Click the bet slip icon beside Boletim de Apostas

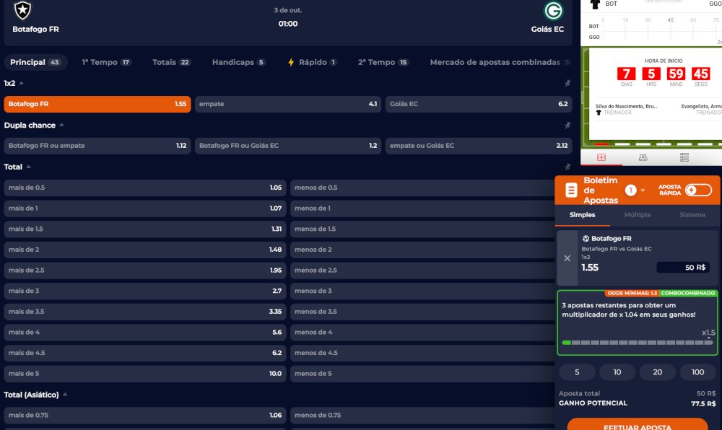[571, 190]
